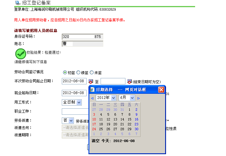Click the calendar icon beside contract start date

91,81
